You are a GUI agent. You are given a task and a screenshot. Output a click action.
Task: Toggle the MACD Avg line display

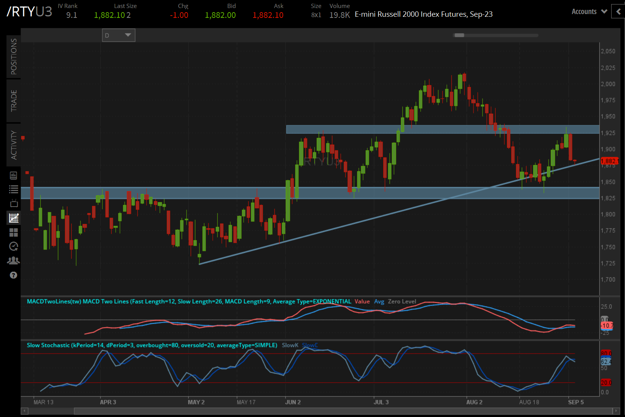pos(379,301)
